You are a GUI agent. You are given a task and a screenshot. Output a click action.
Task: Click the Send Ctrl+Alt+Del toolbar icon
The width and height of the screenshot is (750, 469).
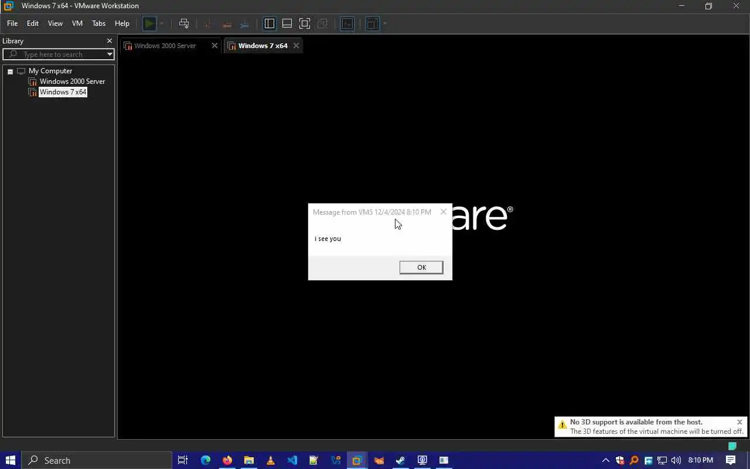[x=184, y=23]
